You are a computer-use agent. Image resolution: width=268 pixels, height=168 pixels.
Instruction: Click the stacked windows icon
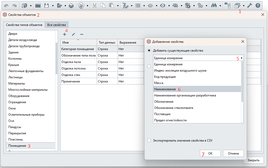click(237, 6)
